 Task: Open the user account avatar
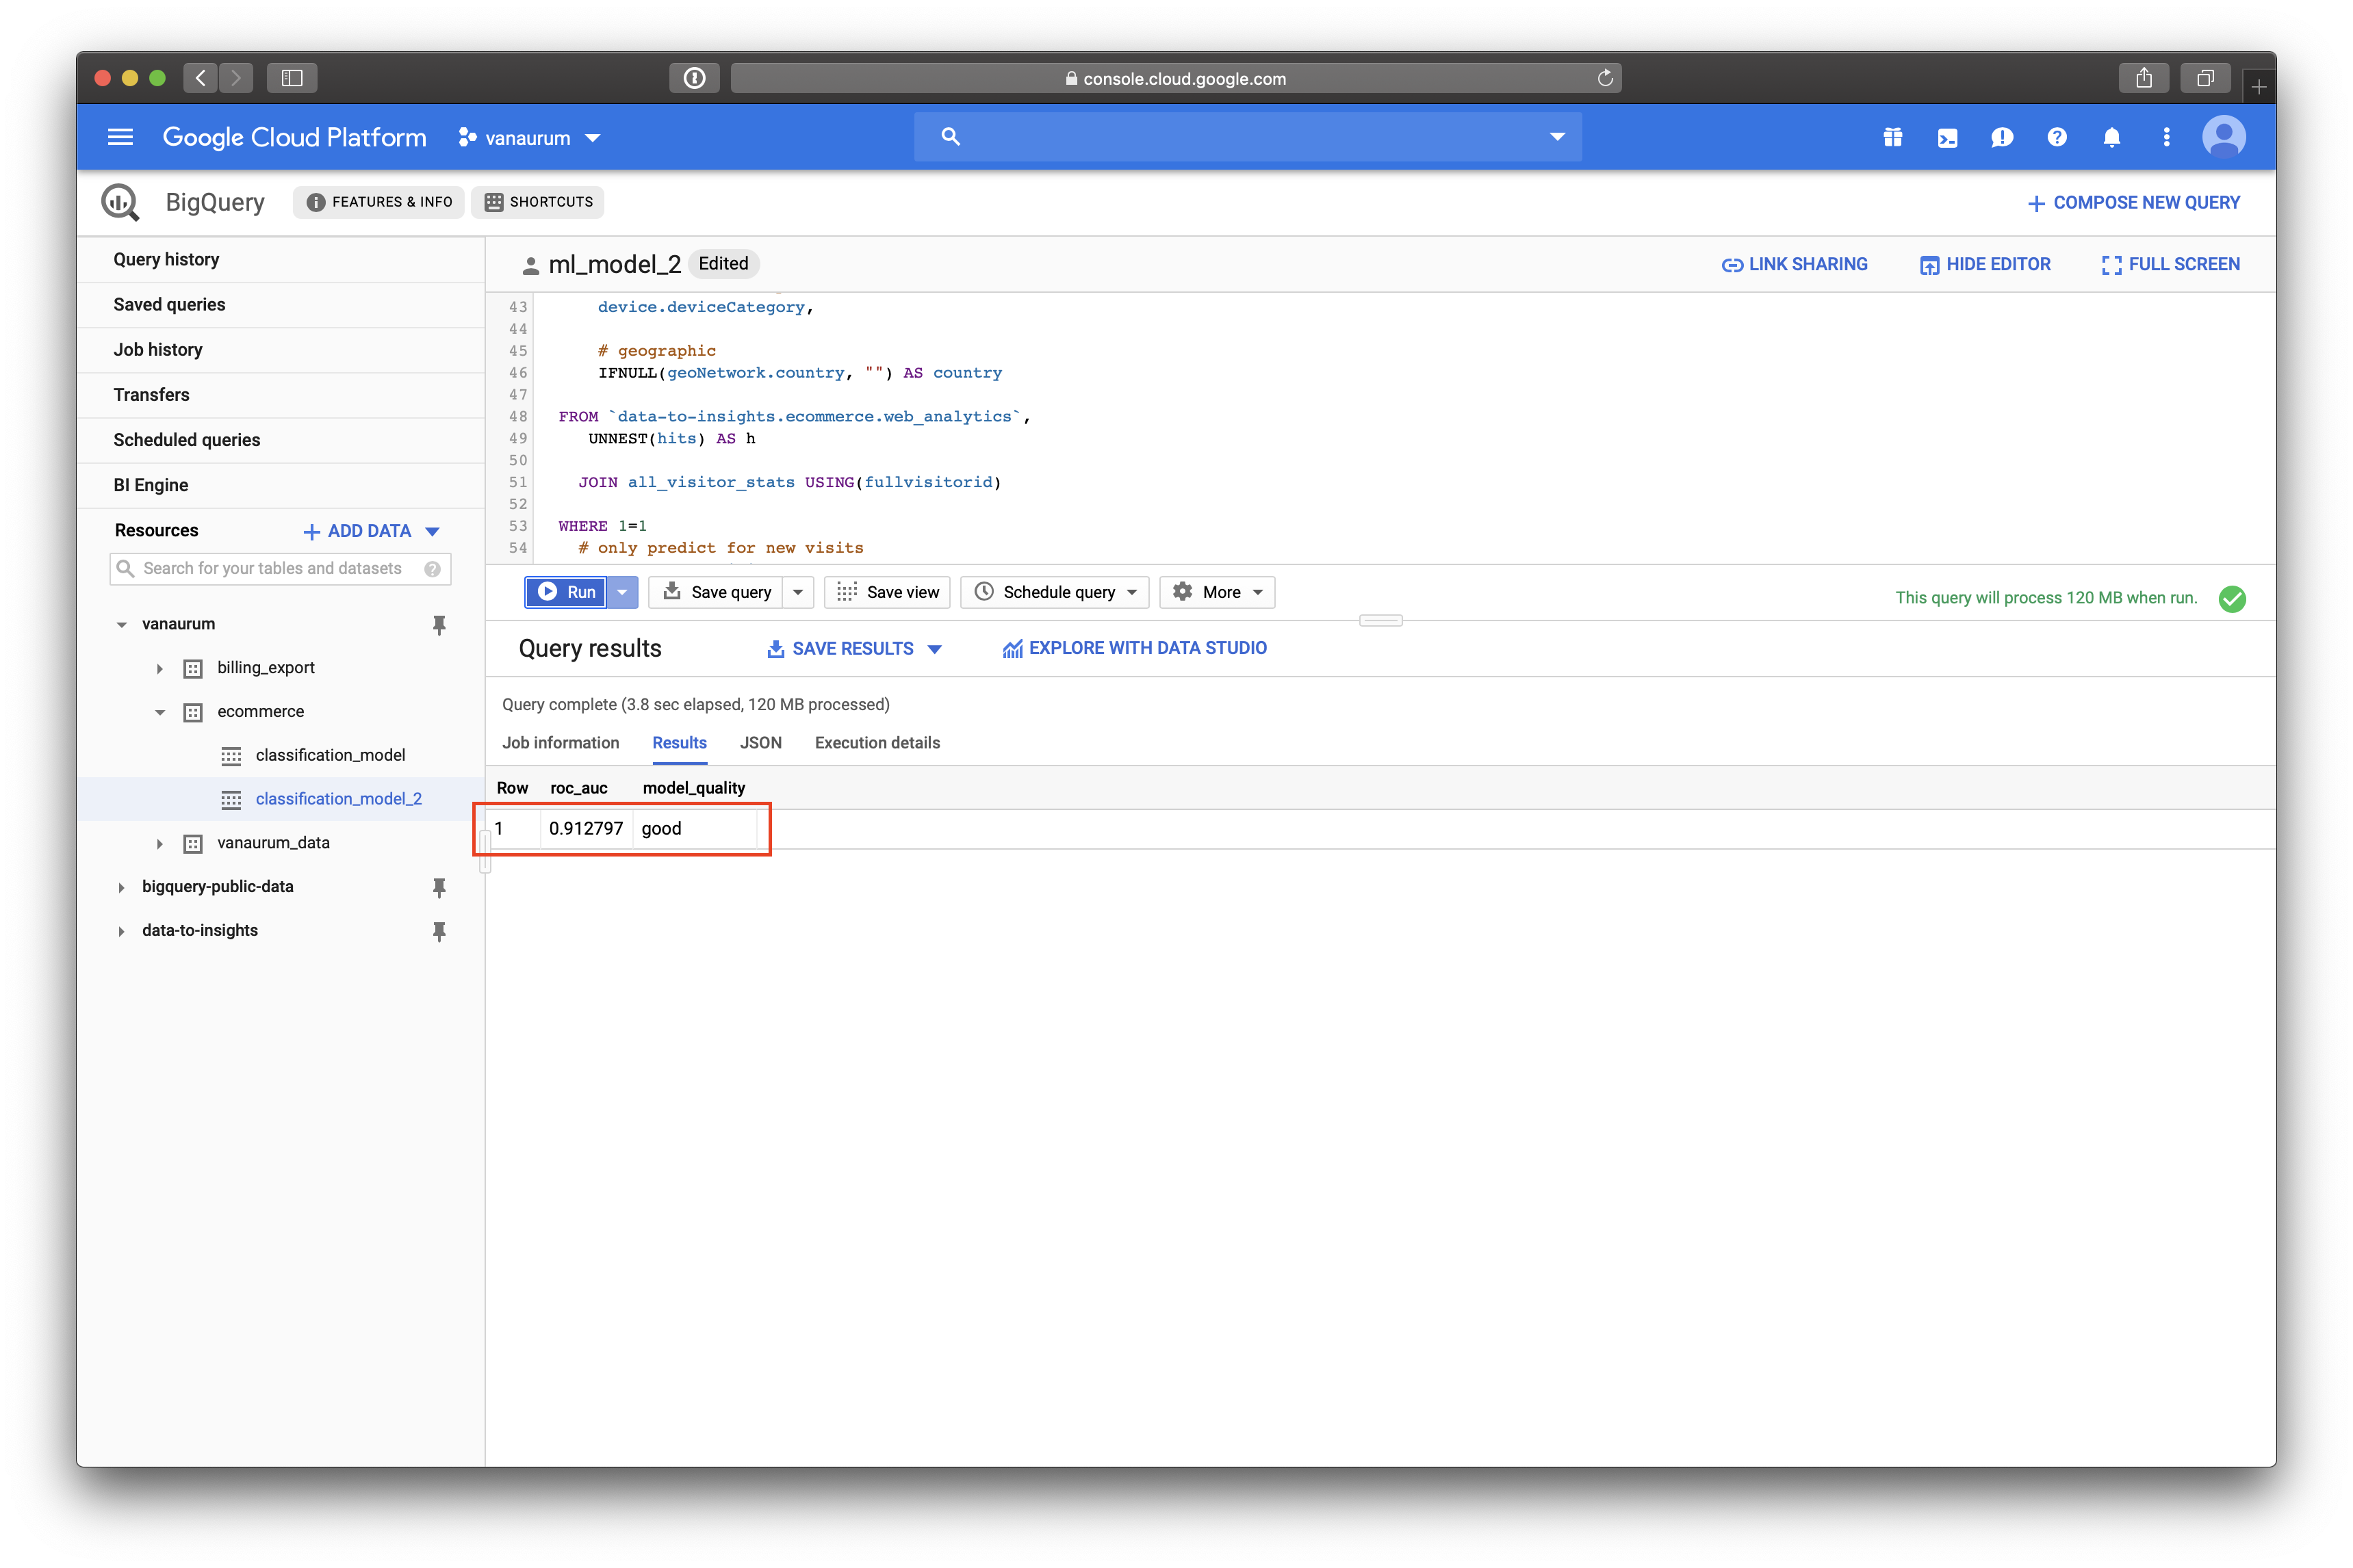click(x=2224, y=137)
